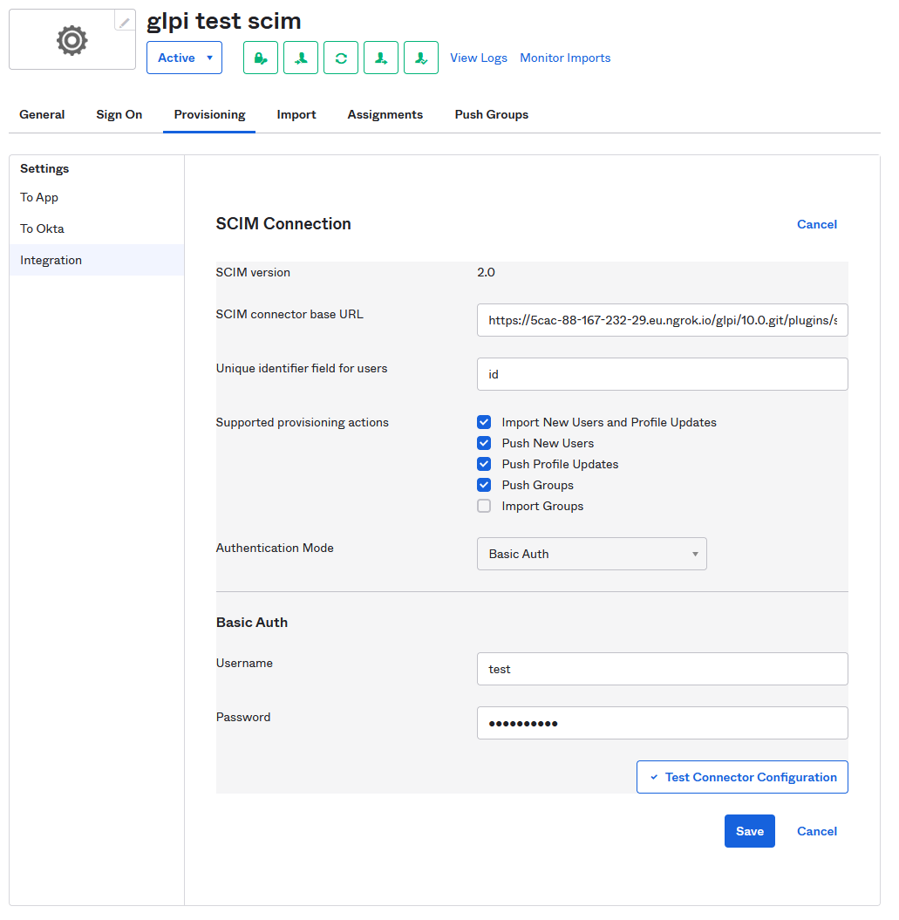Enable Import Groups checkbox
Image resolution: width=899 pixels, height=920 pixels.
click(484, 506)
